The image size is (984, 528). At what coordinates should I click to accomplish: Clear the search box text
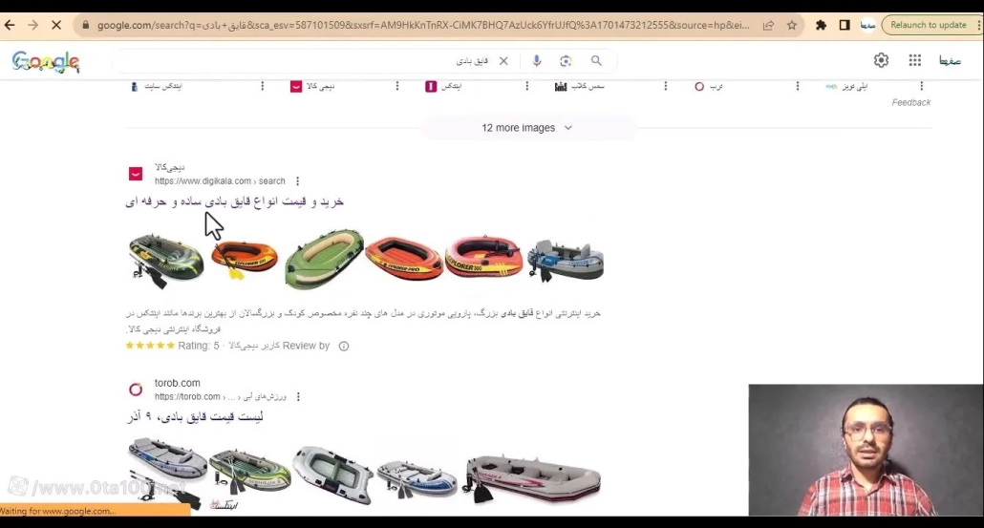click(x=503, y=61)
